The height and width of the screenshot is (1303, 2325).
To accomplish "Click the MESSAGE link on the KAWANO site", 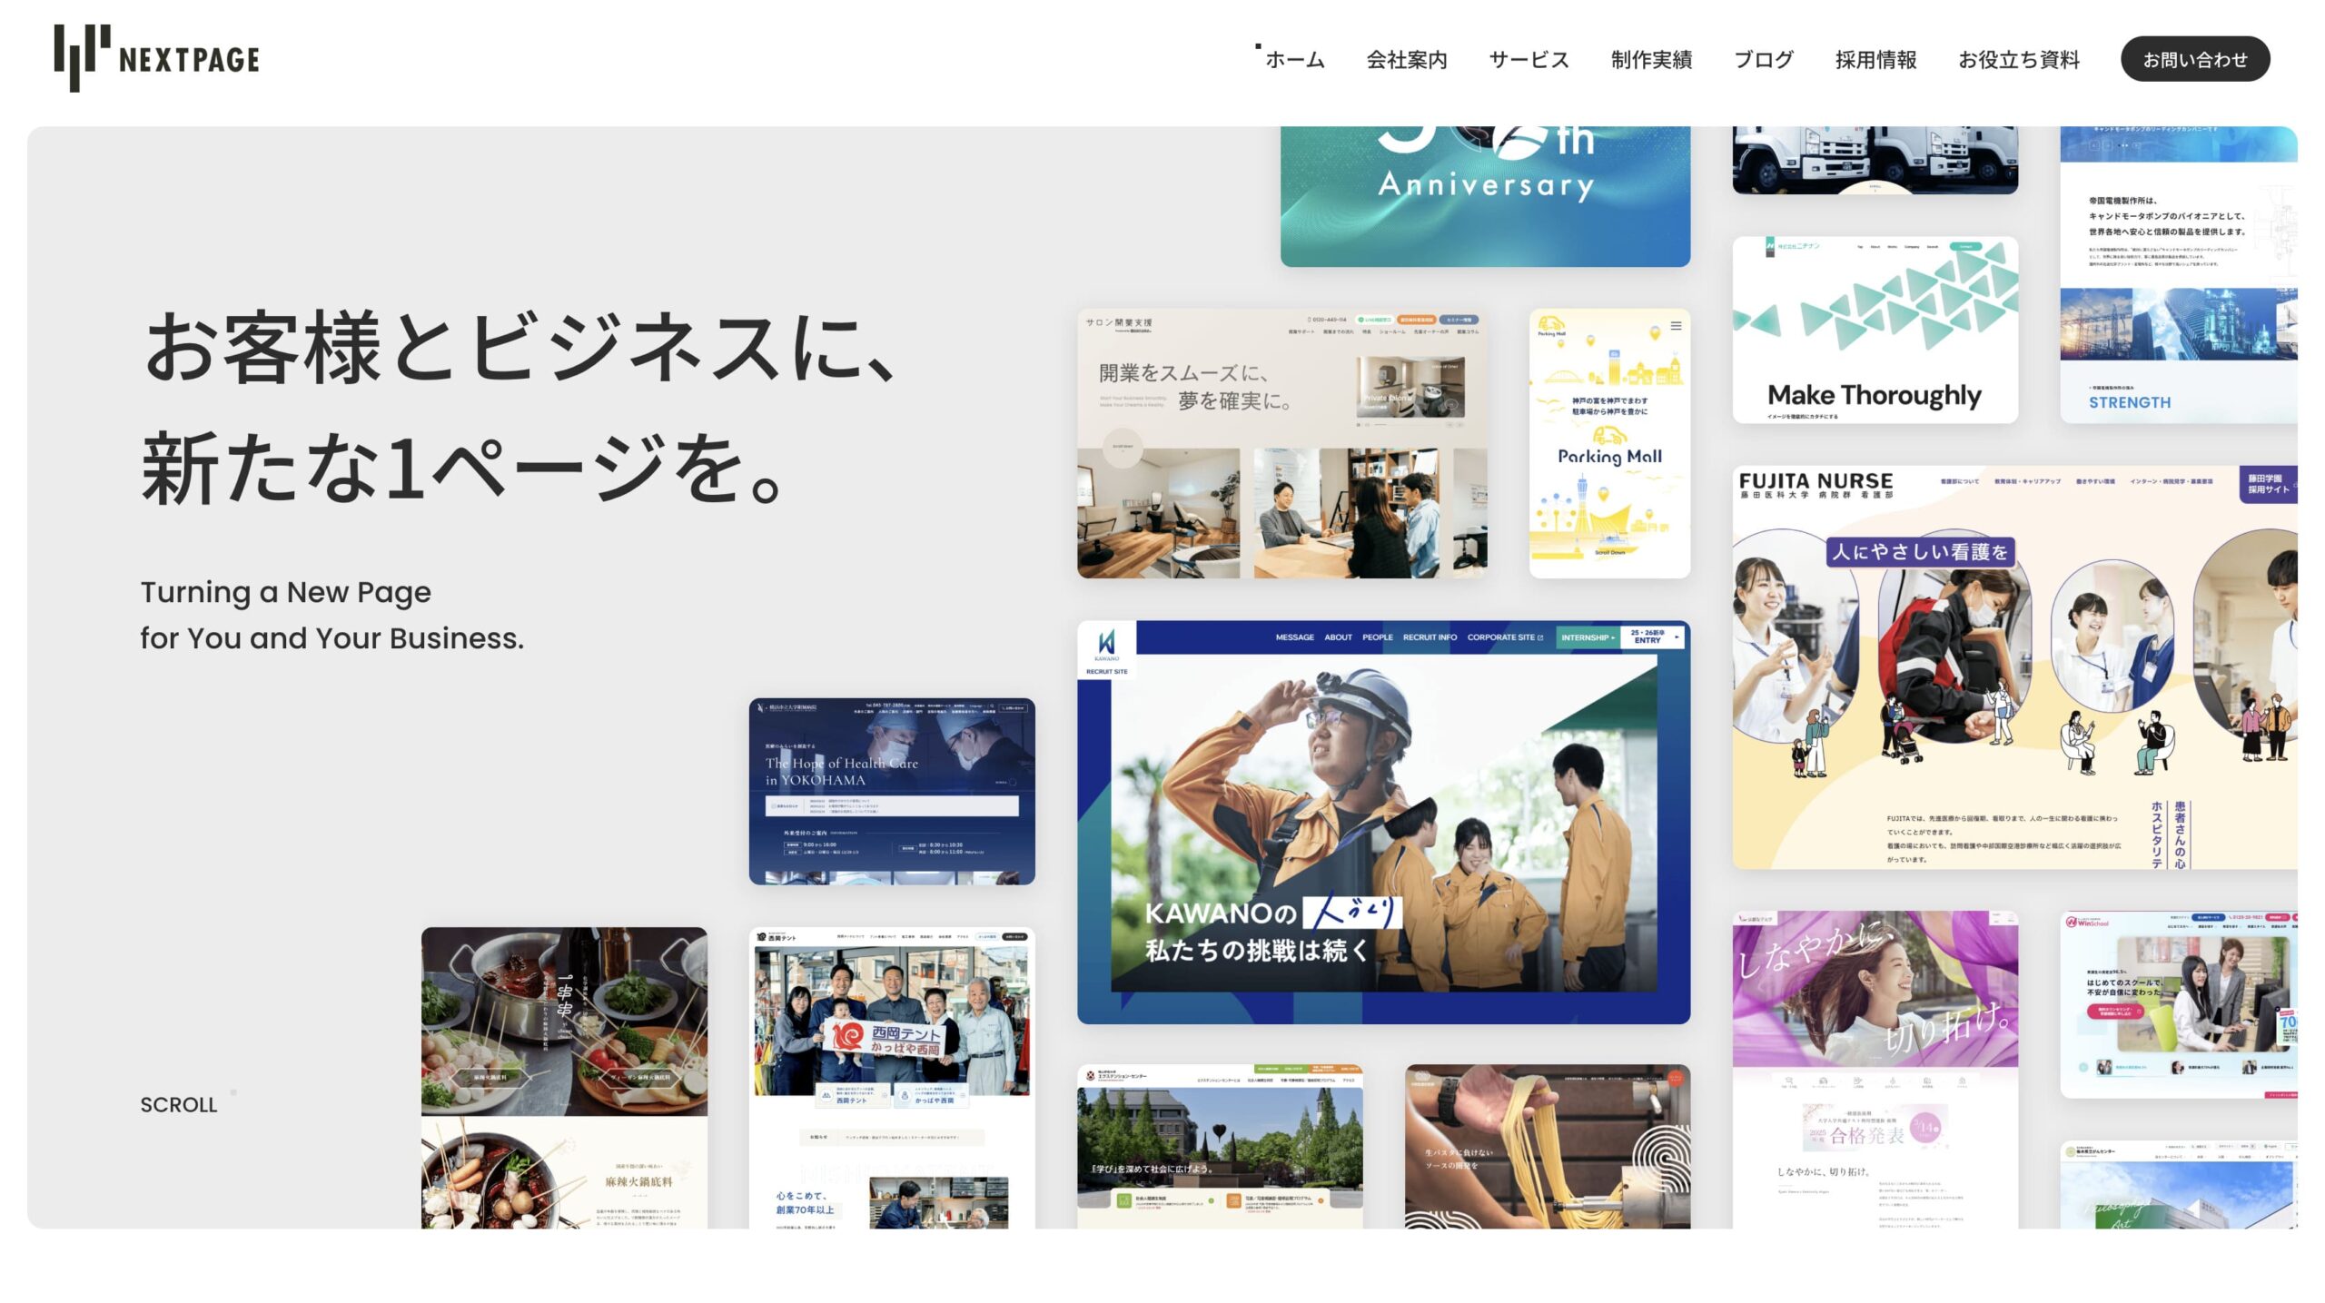I will [x=1295, y=637].
